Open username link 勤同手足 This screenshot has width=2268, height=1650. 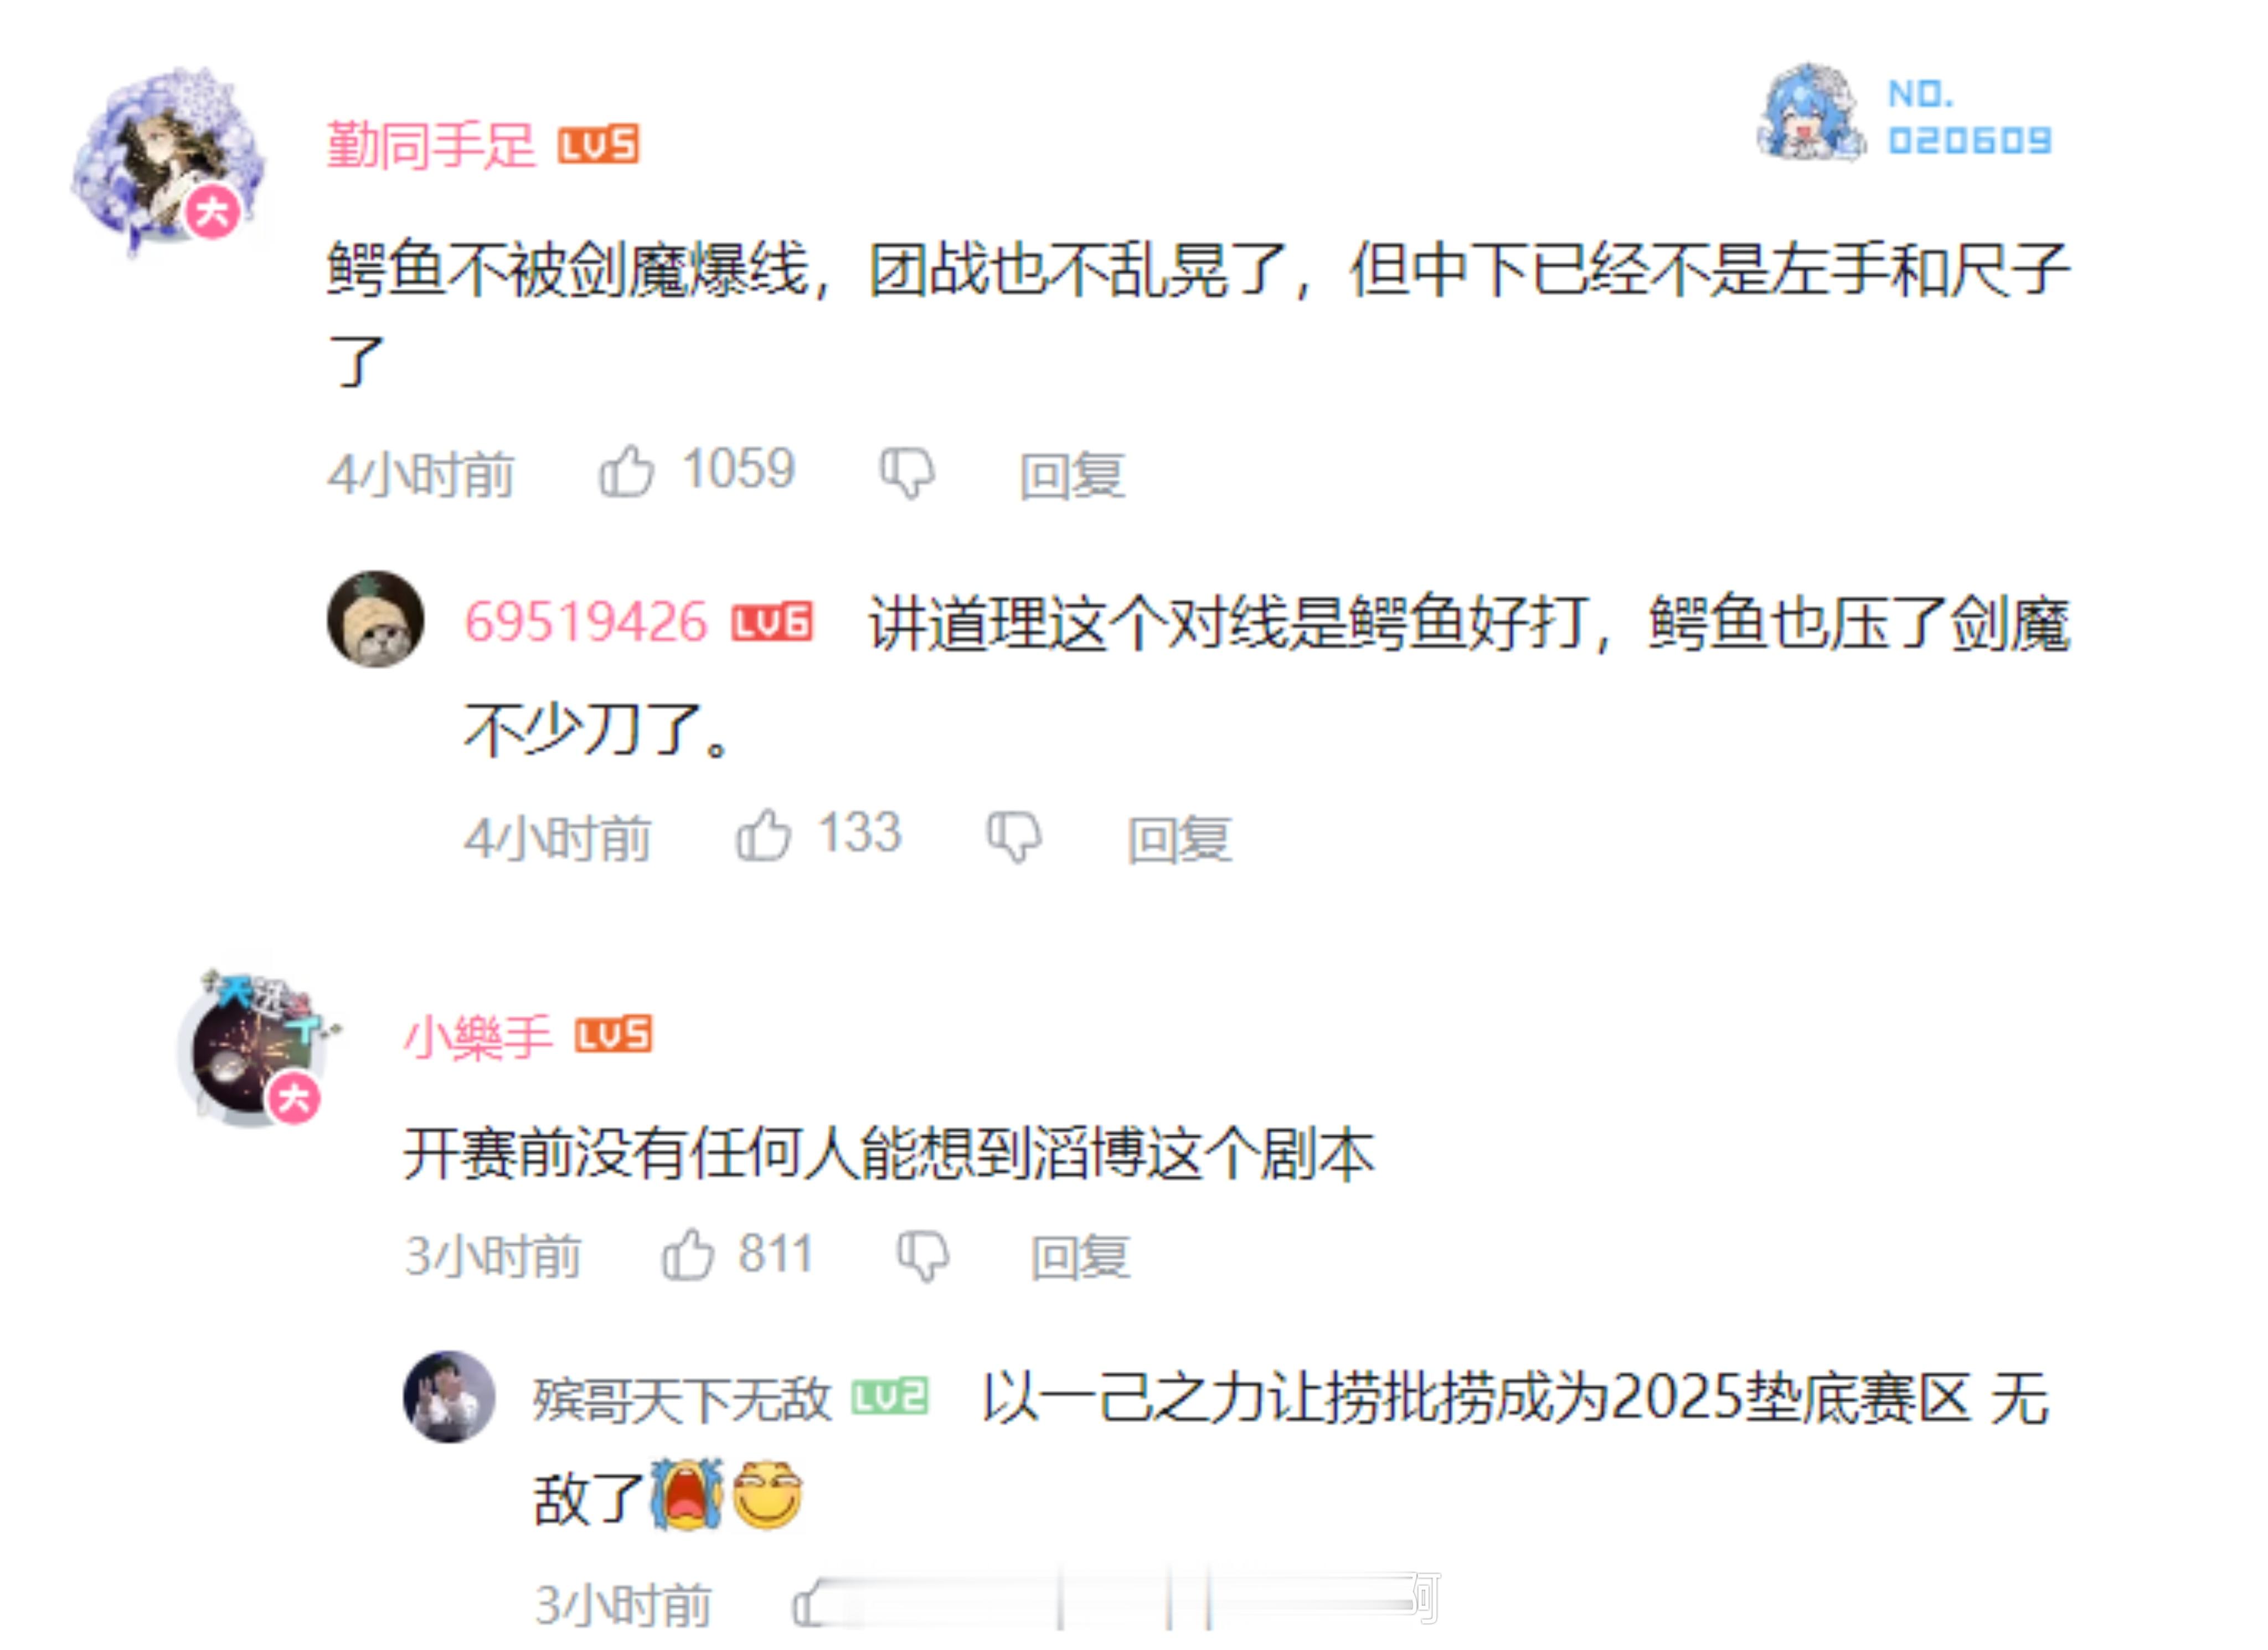coord(432,146)
